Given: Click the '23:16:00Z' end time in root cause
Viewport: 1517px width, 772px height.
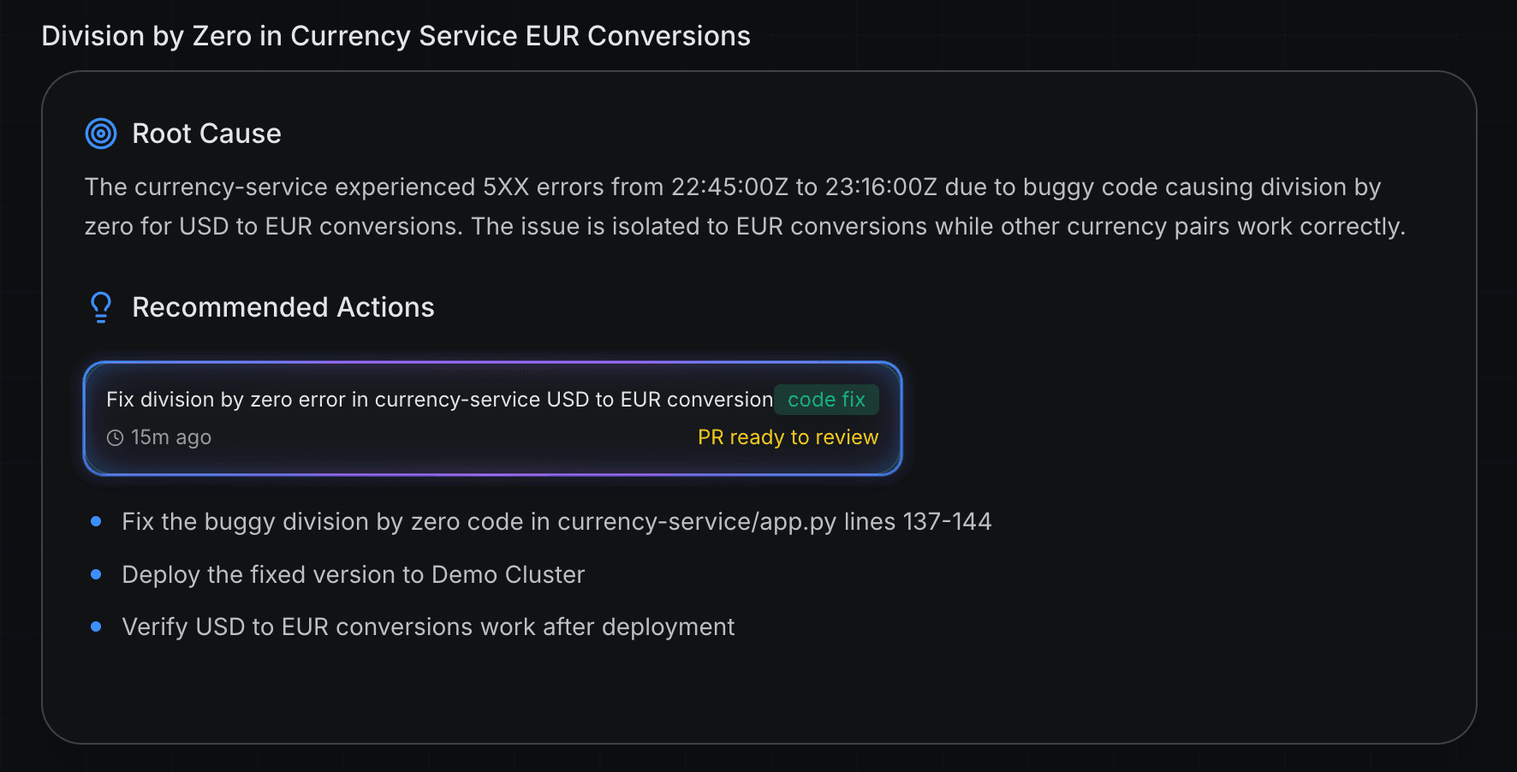Looking at the screenshot, I should pyautogui.click(x=881, y=187).
